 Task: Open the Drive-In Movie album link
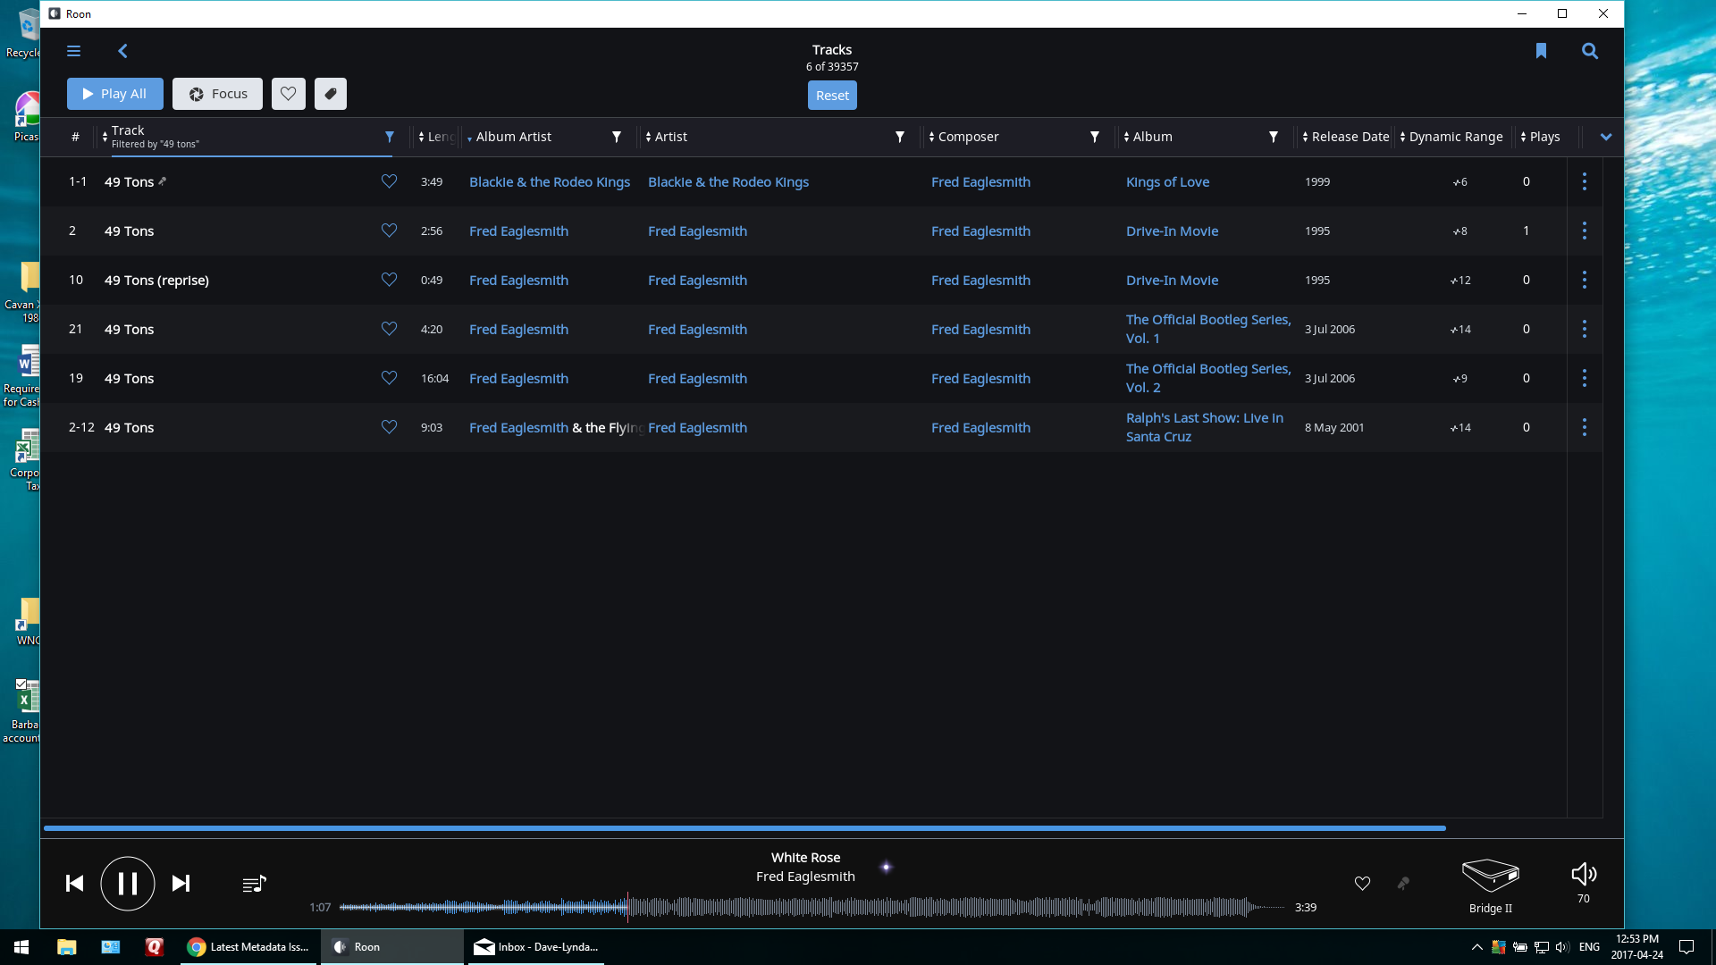1172,231
